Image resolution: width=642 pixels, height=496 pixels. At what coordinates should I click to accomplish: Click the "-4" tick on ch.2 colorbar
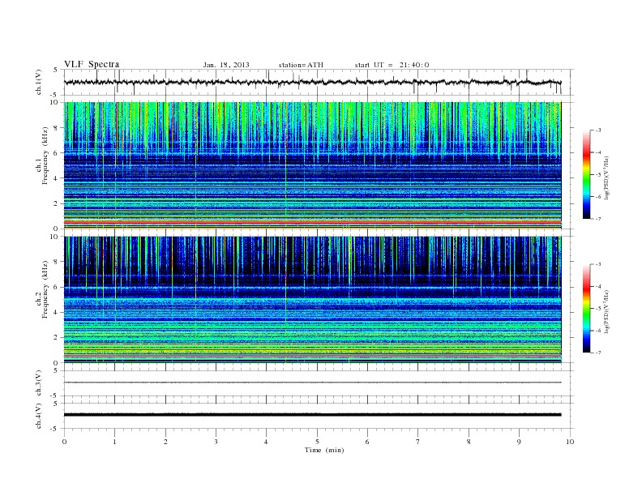click(x=597, y=286)
